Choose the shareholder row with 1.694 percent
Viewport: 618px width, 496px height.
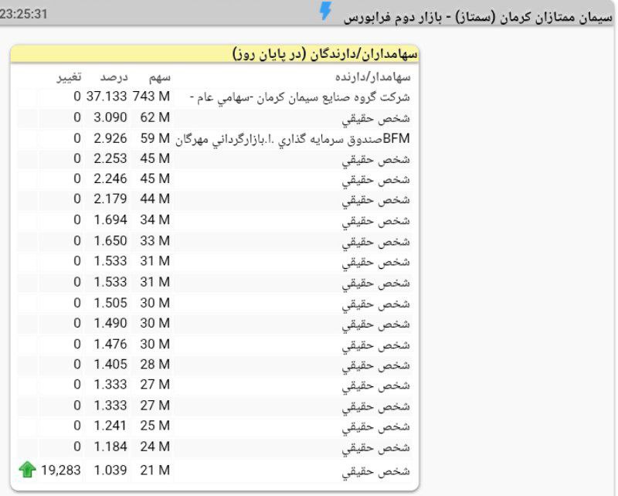[380, 221]
